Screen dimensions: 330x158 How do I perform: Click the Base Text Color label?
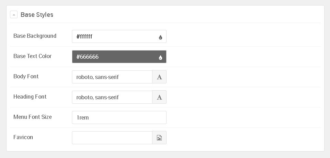(x=32, y=56)
